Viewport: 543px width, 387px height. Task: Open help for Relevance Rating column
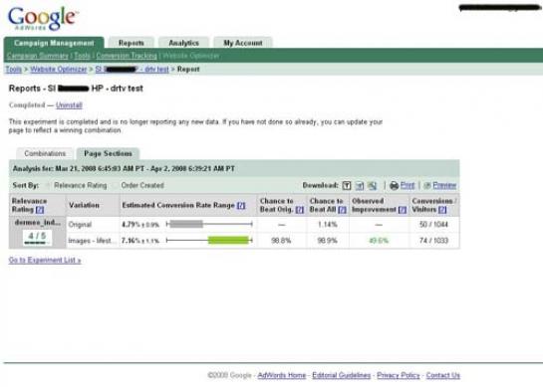(40, 210)
